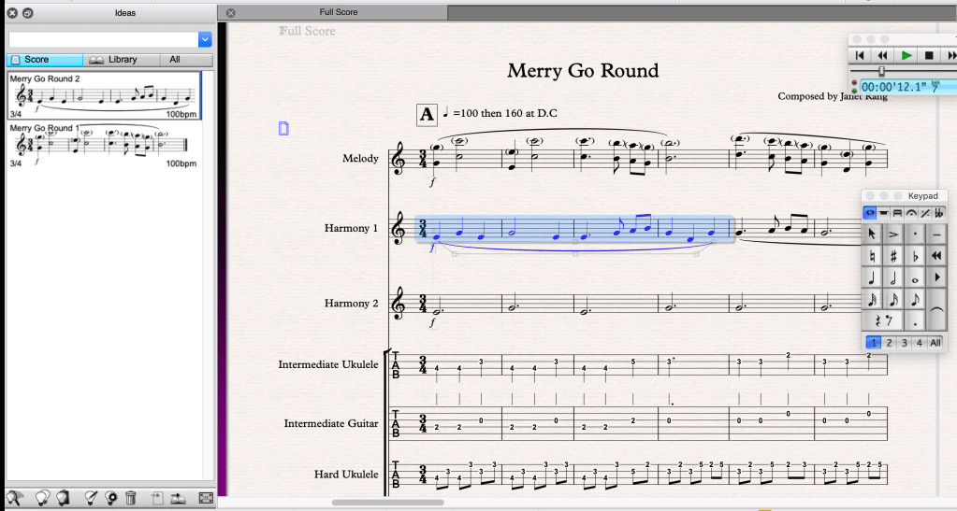Select the flat accidental on the Keypad

coord(916,253)
